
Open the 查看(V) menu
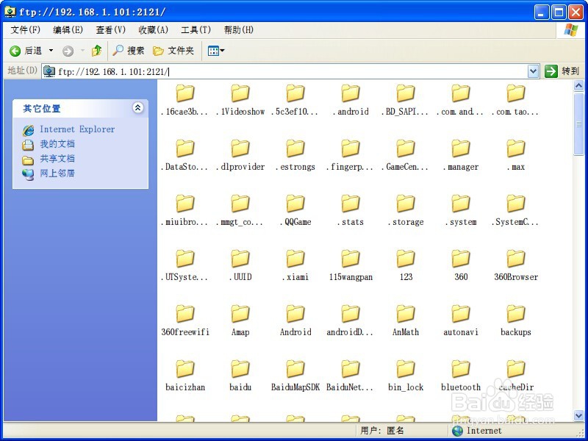click(111, 29)
